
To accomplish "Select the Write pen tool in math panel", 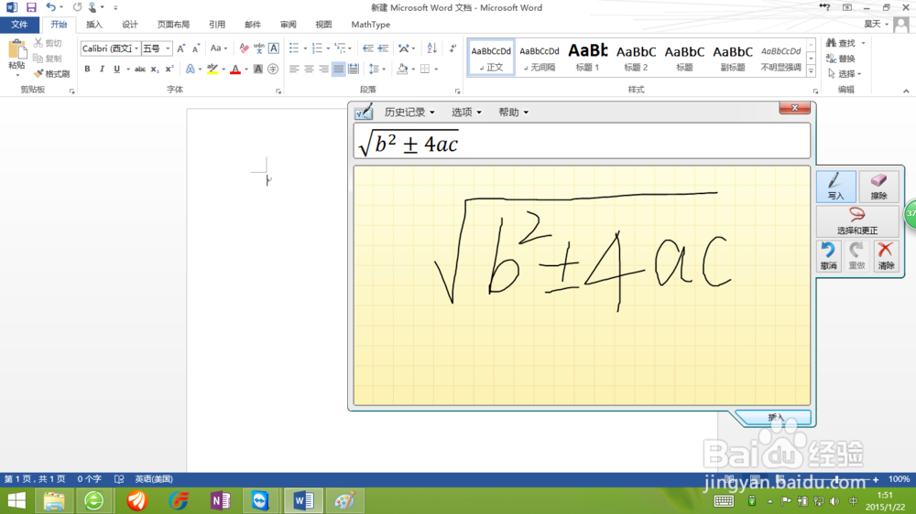I will pyautogui.click(x=836, y=186).
